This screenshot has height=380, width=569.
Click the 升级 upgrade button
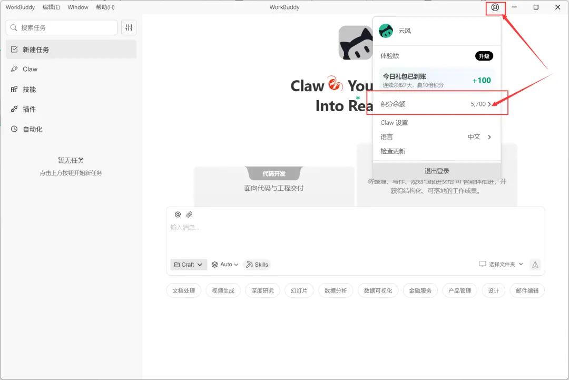click(484, 56)
